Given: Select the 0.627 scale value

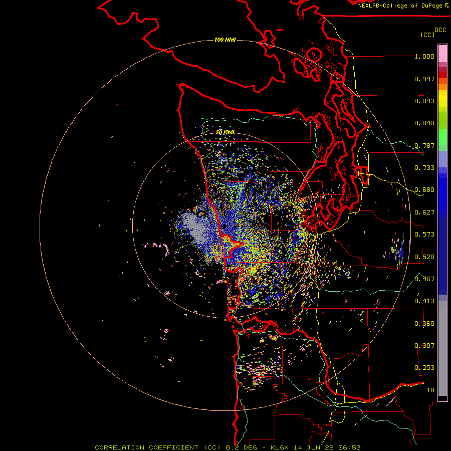Looking at the screenshot, I should (424, 212).
